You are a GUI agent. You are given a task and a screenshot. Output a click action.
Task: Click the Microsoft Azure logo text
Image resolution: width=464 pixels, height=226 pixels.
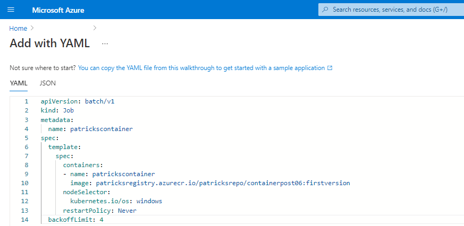click(58, 10)
